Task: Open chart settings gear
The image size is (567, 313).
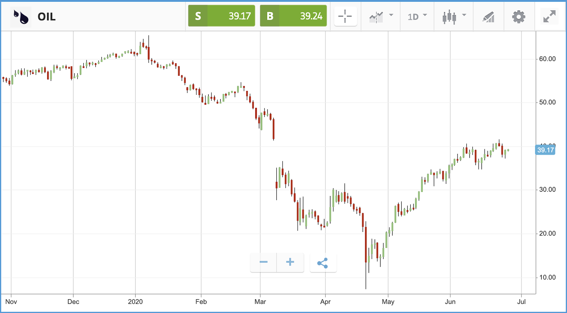Action: point(518,17)
